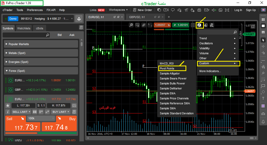Click the detach chart icon near price axis
Viewport: 267px width, 145px height.
[253, 26]
